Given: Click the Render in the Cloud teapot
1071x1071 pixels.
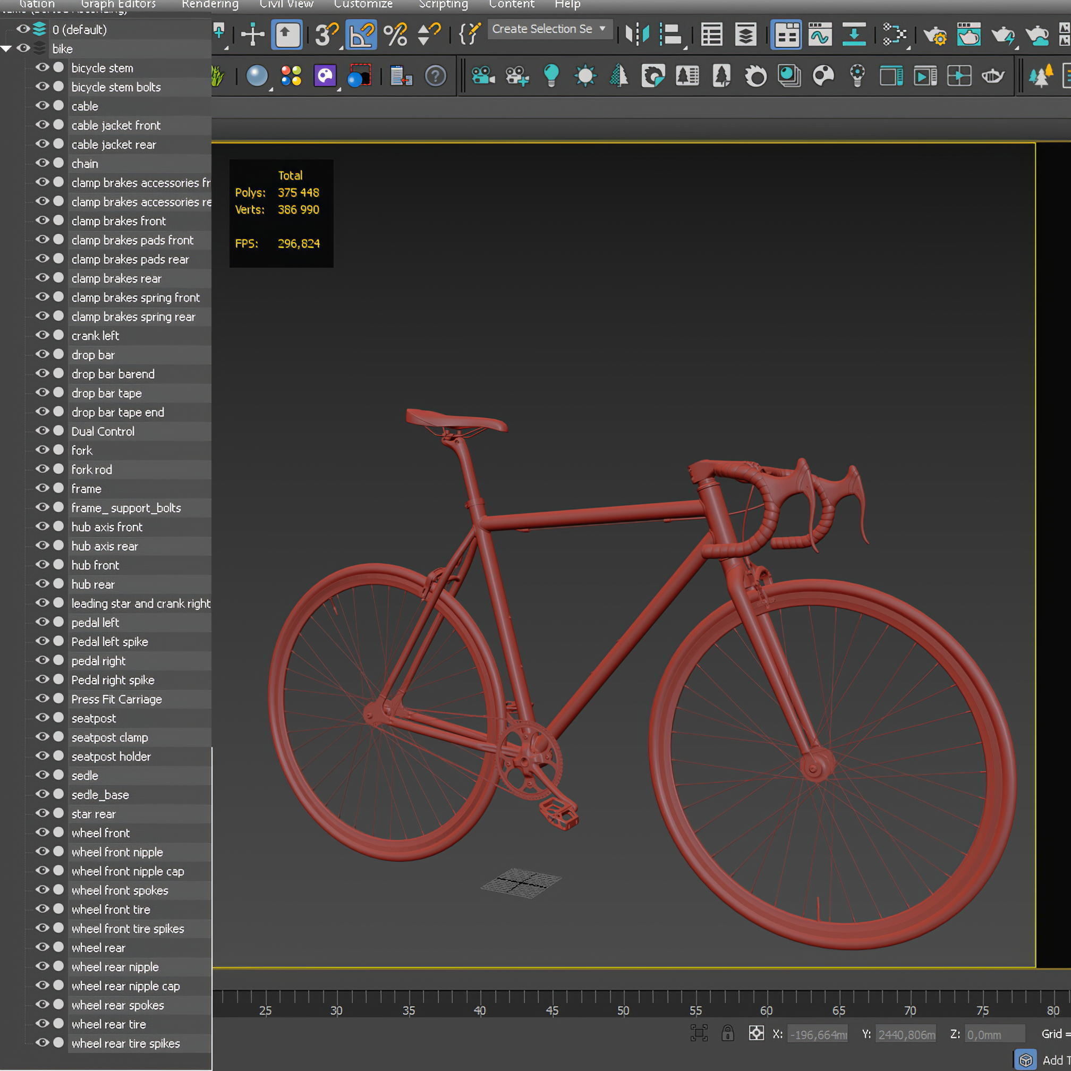Looking at the screenshot, I should coord(1036,35).
